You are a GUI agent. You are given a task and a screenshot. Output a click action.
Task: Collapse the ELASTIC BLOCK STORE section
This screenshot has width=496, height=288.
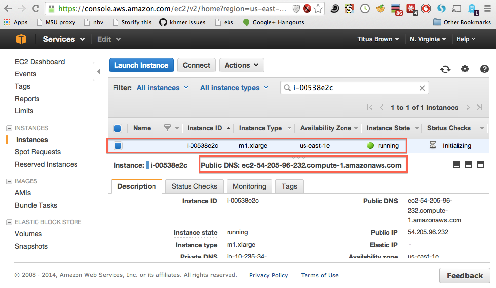(9, 222)
